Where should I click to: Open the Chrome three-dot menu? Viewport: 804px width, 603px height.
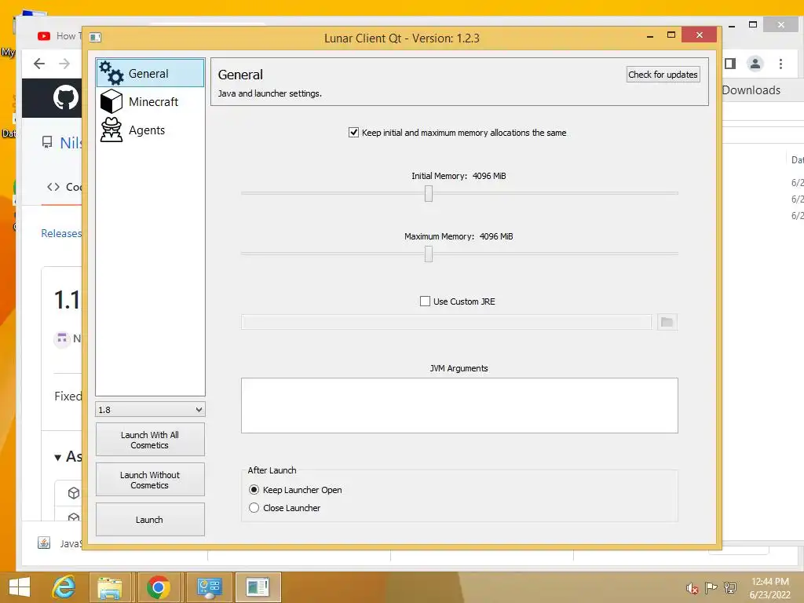780,64
